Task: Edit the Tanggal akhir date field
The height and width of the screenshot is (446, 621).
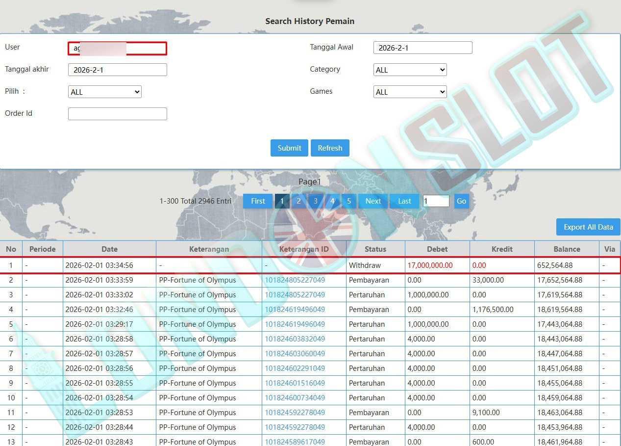Action: [x=117, y=70]
